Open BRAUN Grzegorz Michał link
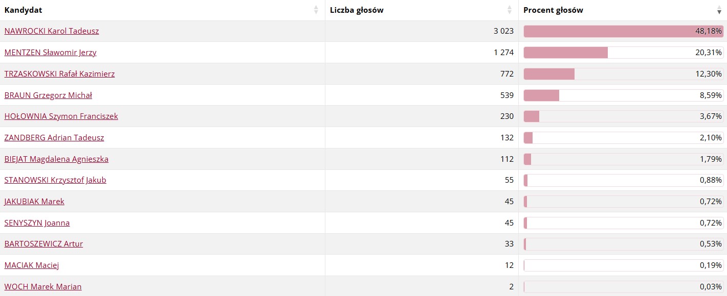 (x=48, y=95)
